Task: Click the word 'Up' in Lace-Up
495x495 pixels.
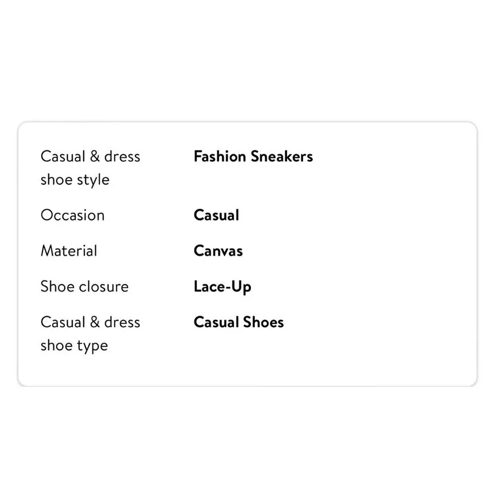Action: pos(241,287)
